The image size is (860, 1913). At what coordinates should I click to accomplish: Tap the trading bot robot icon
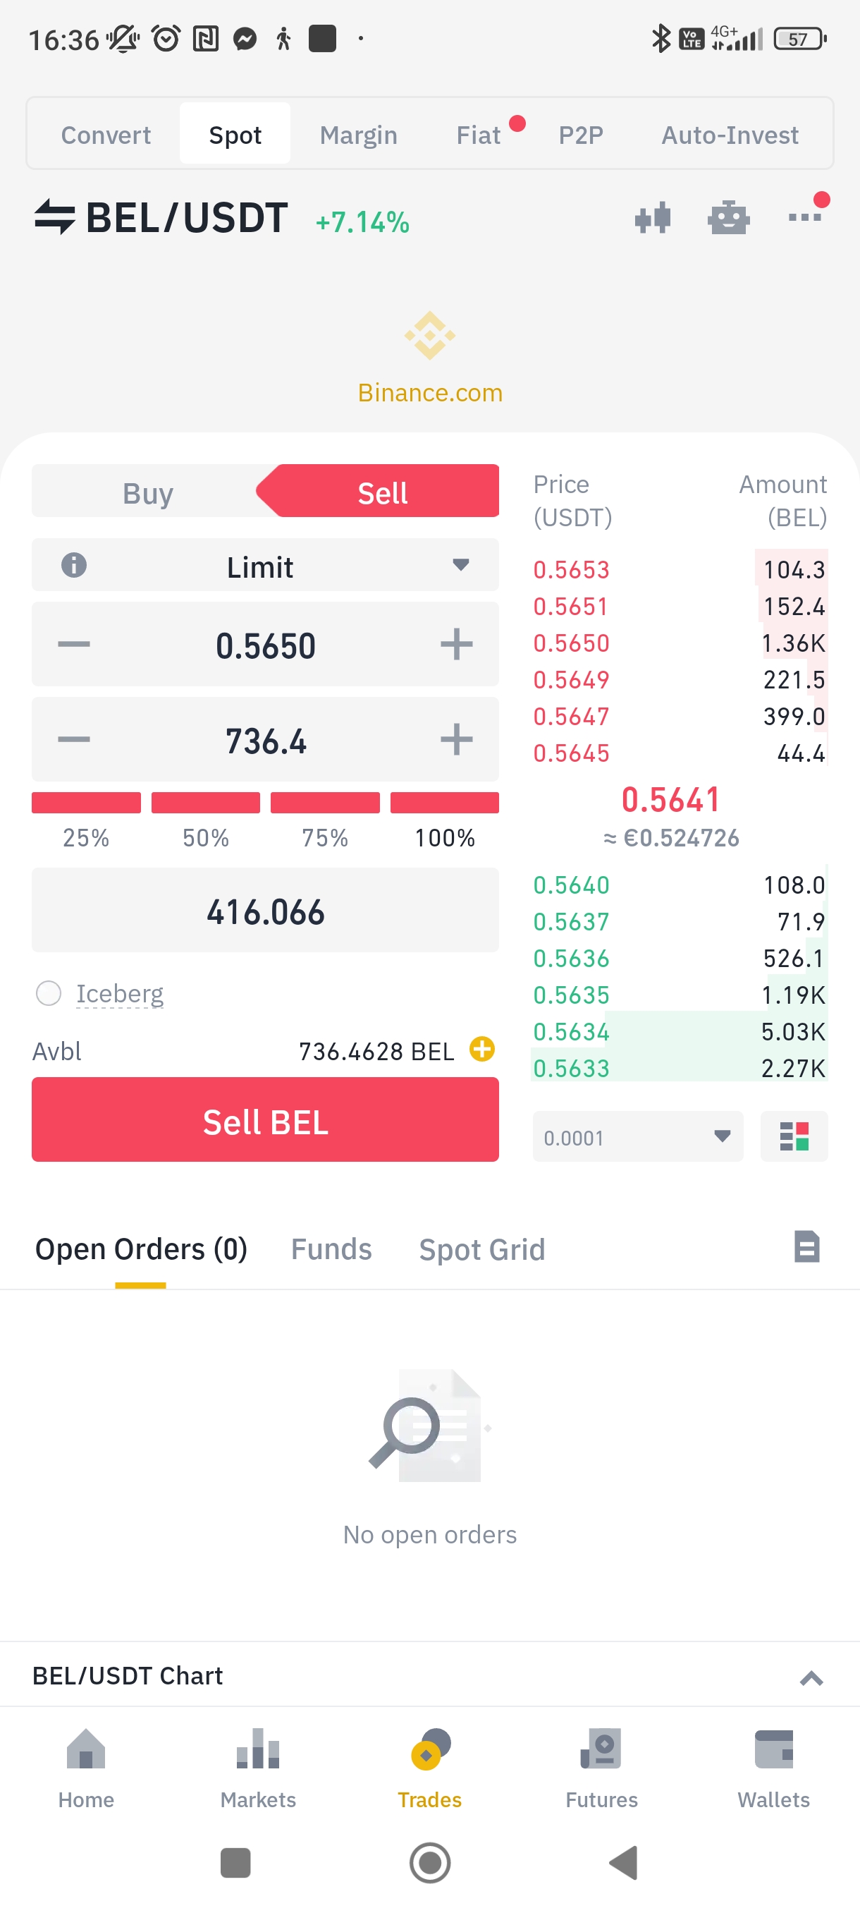[728, 219]
